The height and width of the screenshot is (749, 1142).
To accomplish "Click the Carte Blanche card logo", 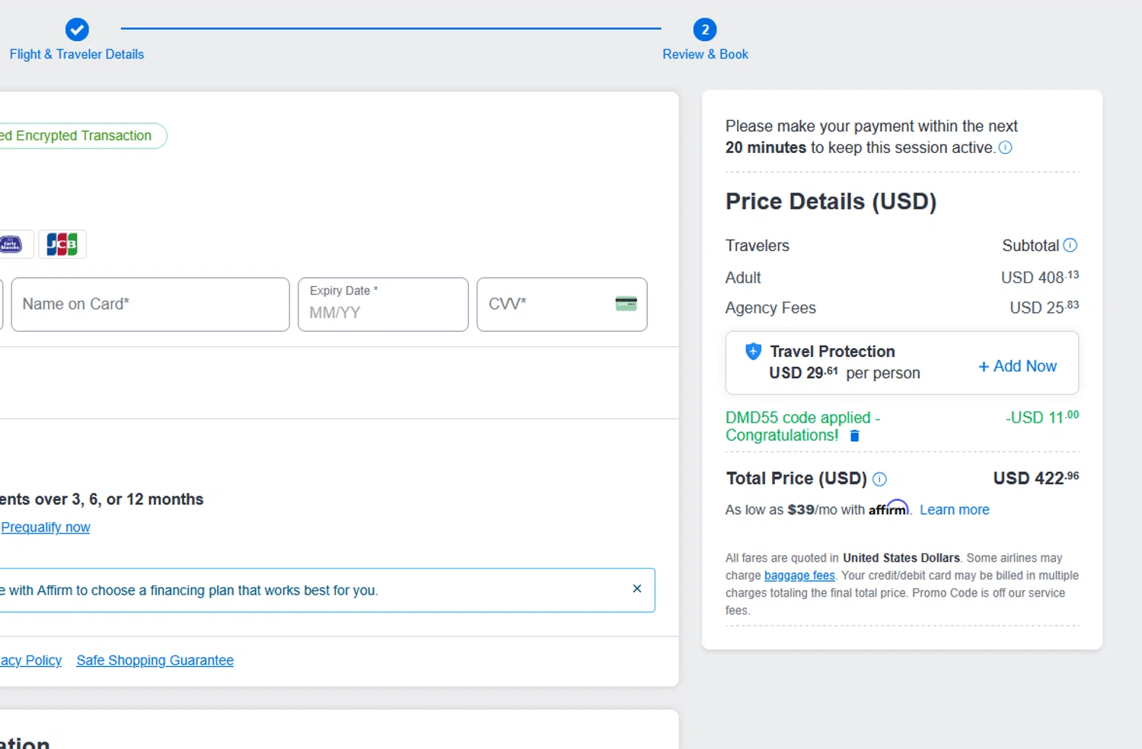I will point(11,244).
